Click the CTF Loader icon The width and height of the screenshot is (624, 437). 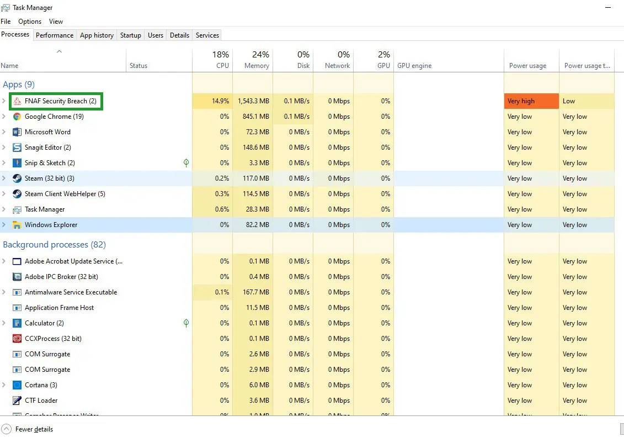pyautogui.click(x=17, y=401)
